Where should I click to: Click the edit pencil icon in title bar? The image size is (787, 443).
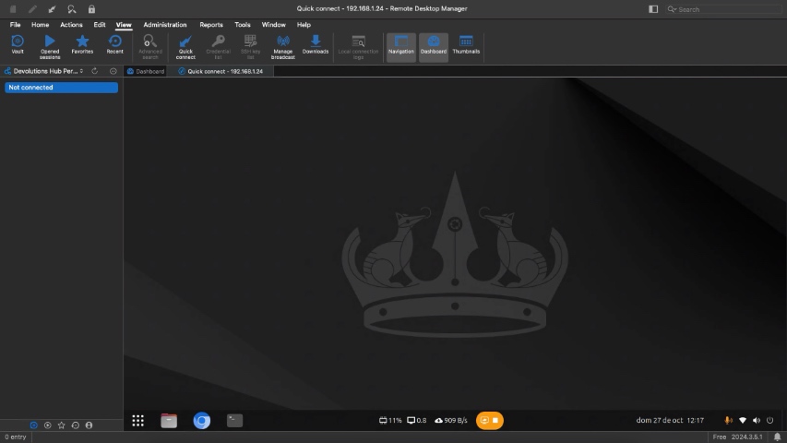point(32,9)
